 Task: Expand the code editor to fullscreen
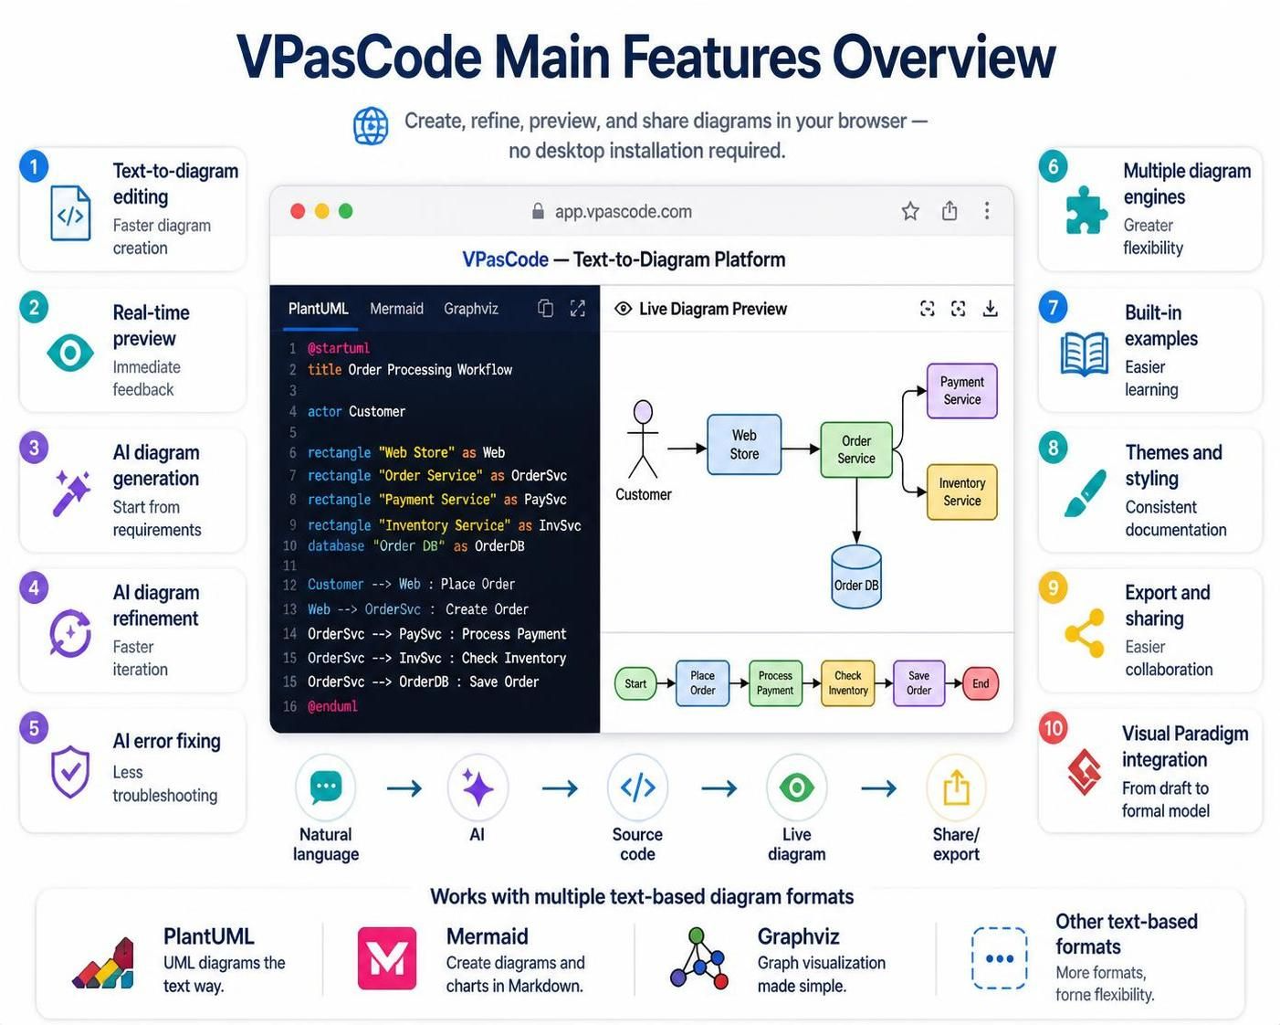(x=578, y=309)
